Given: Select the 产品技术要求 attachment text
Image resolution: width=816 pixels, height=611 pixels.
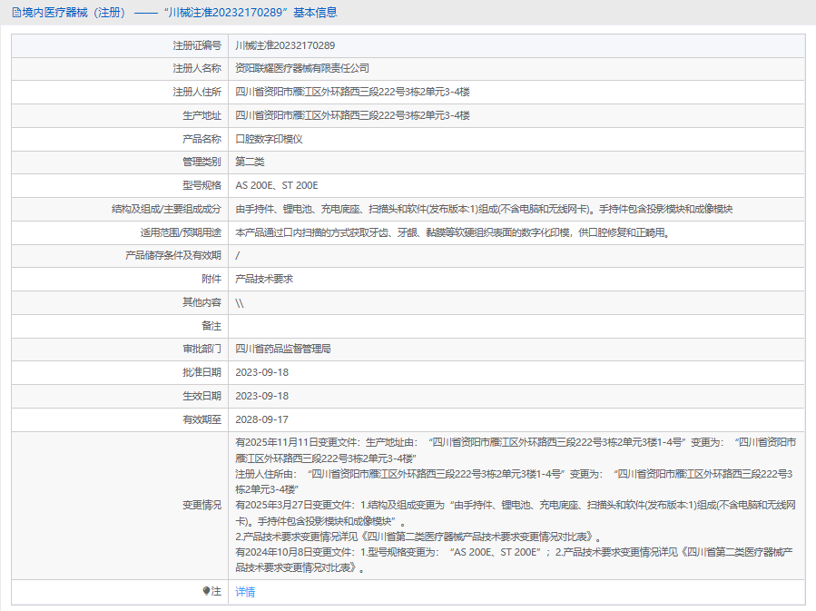Looking at the screenshot, I should [264, 279].
